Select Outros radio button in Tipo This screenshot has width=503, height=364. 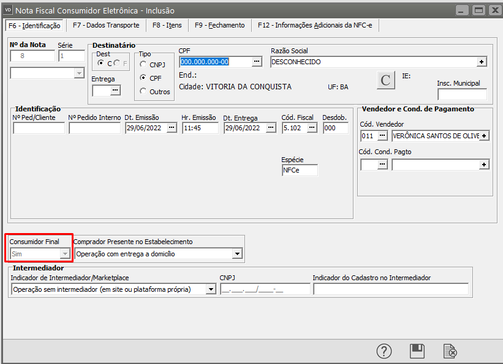tap(143, 91)
